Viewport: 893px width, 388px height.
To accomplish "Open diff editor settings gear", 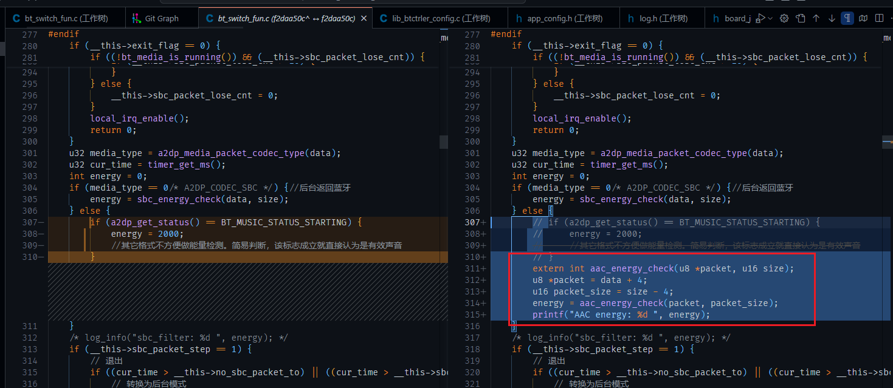I will click(x=784, y=18).
